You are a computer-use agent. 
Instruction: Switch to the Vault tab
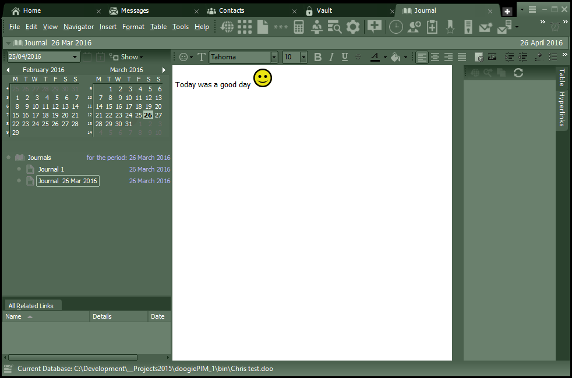pyautogui.click(x=324, y=10)
